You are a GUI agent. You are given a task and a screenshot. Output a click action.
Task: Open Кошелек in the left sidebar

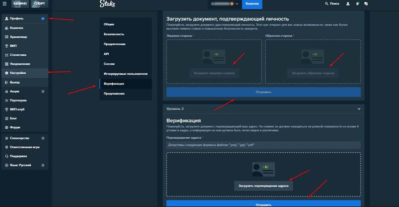17,28
